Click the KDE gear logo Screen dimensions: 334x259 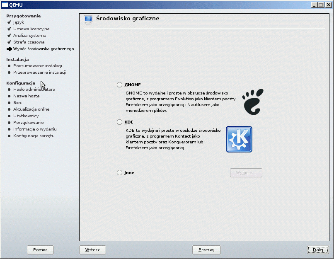pyautogui.click(x=239, y=139)
